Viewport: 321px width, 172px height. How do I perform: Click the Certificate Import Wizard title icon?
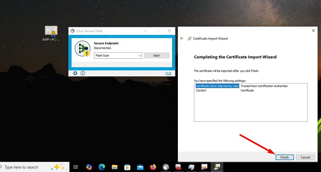point(189,39)
